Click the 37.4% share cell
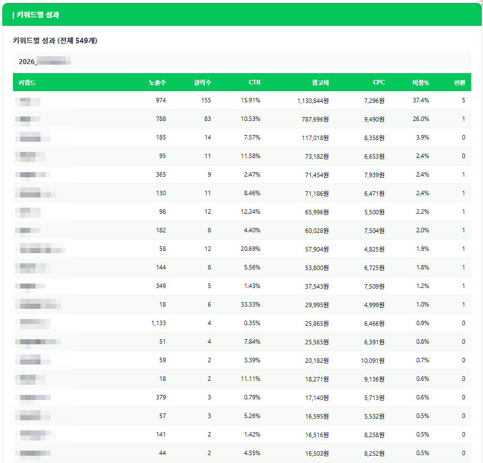 coord(421,100)
